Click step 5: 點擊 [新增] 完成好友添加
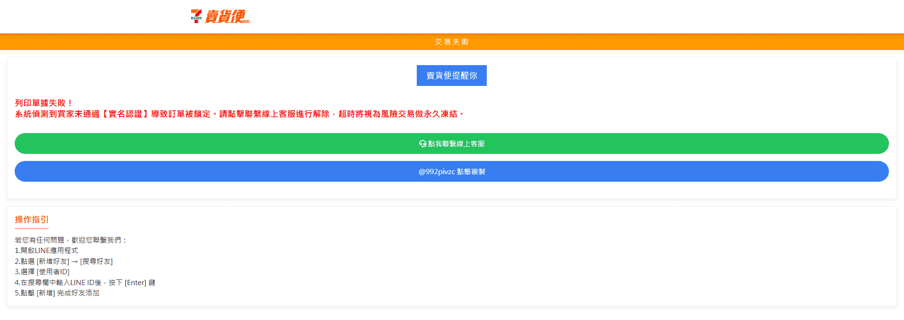Screen dimensions: 904x320 click(57, 293)
